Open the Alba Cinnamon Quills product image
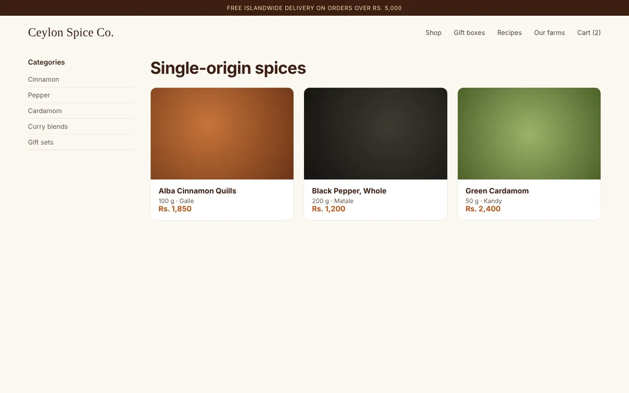 tap(222, 134)
